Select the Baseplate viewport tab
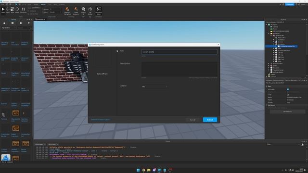 (x=40, y=19)
